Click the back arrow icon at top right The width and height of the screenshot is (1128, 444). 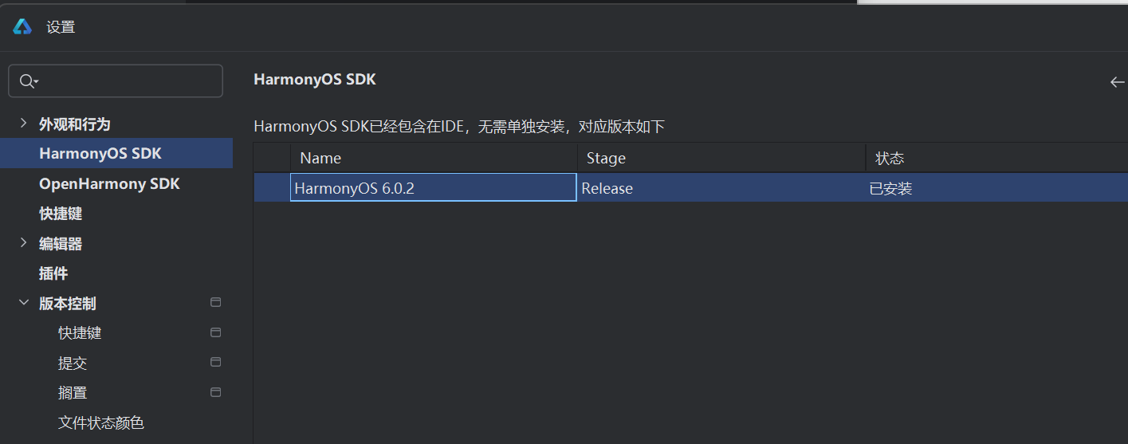[x=1117, y=82]
